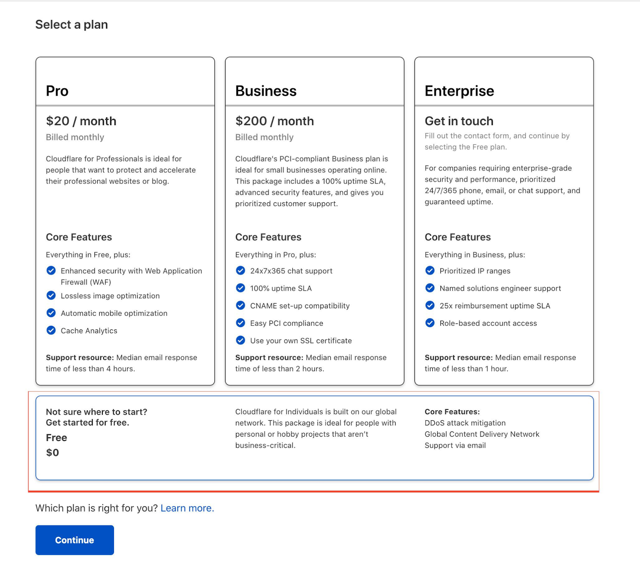Viewport: 640px width, 567px height.
Task: Click the "$200 / month" price
Action: click(x=275, y=121)
